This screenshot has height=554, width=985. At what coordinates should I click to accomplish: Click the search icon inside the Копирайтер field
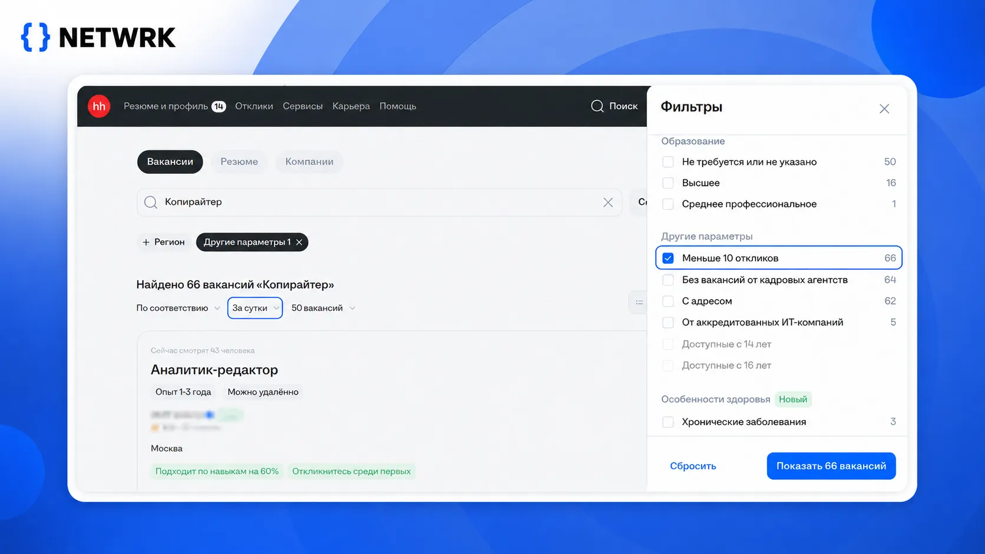tap(151, 203)
